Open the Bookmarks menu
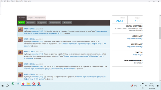Image resolution: width=161 pixels, height=90 pixels. tap(19, 1)
